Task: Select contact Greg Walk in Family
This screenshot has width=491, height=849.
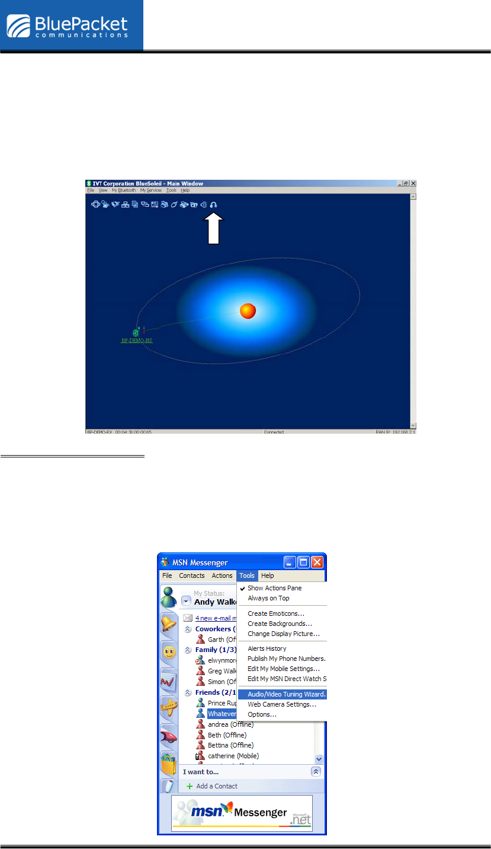Action: (216, 671)
